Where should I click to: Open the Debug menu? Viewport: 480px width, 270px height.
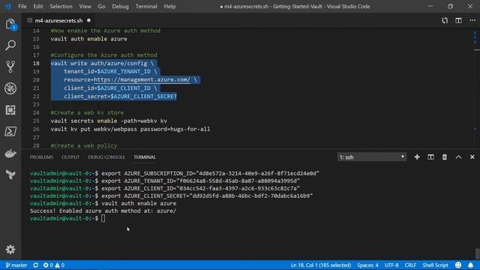[x=120, y=6]
